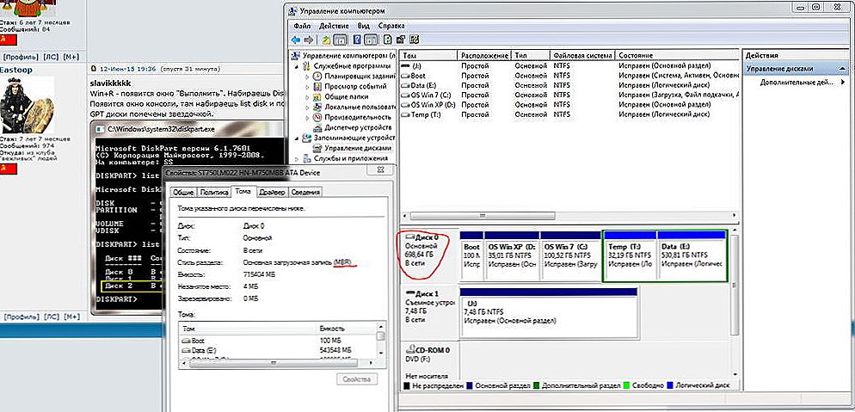Click [ЛС] link below Eastoop's post
Screen dimensions: 855x412
(52, 317)
